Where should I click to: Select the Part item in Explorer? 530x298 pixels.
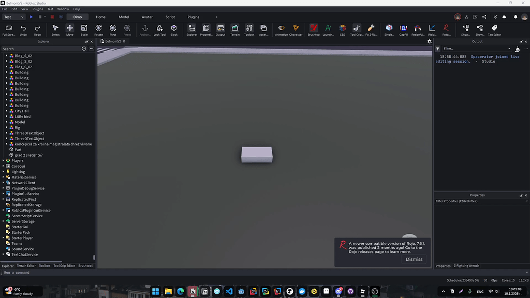pyautogui.click(x=18, y=150)
